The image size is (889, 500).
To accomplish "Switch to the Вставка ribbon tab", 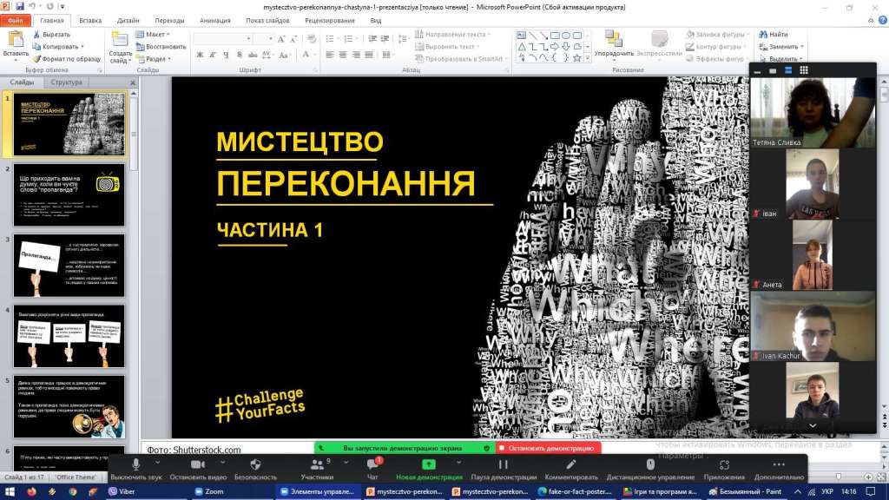I will click(x=90, y=20).
